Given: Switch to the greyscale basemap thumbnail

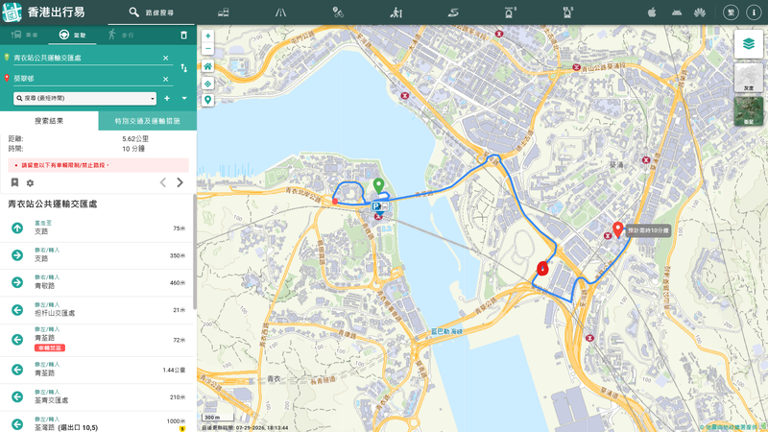Looking at the screenshot, I should (749, 78).
